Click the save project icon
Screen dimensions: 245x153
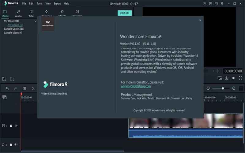point(211,4)
